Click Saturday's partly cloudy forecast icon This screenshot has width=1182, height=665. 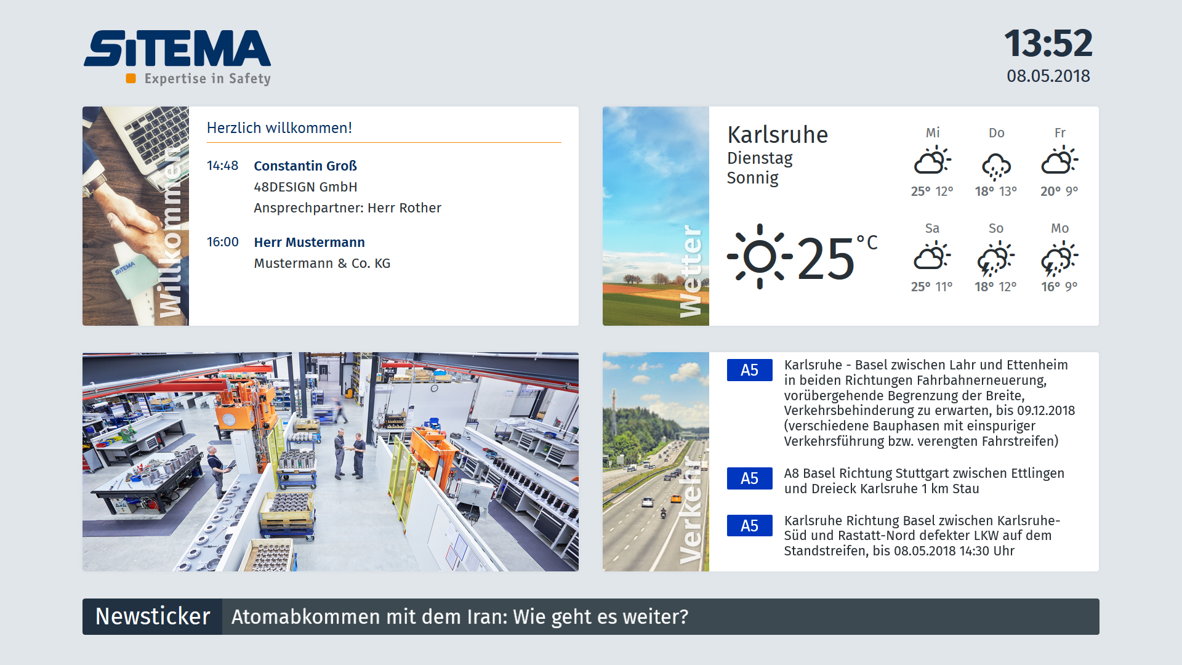(x=932, y=257)
